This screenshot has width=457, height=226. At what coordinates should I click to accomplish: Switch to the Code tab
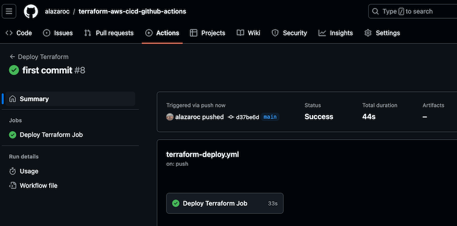click(19, 33)
